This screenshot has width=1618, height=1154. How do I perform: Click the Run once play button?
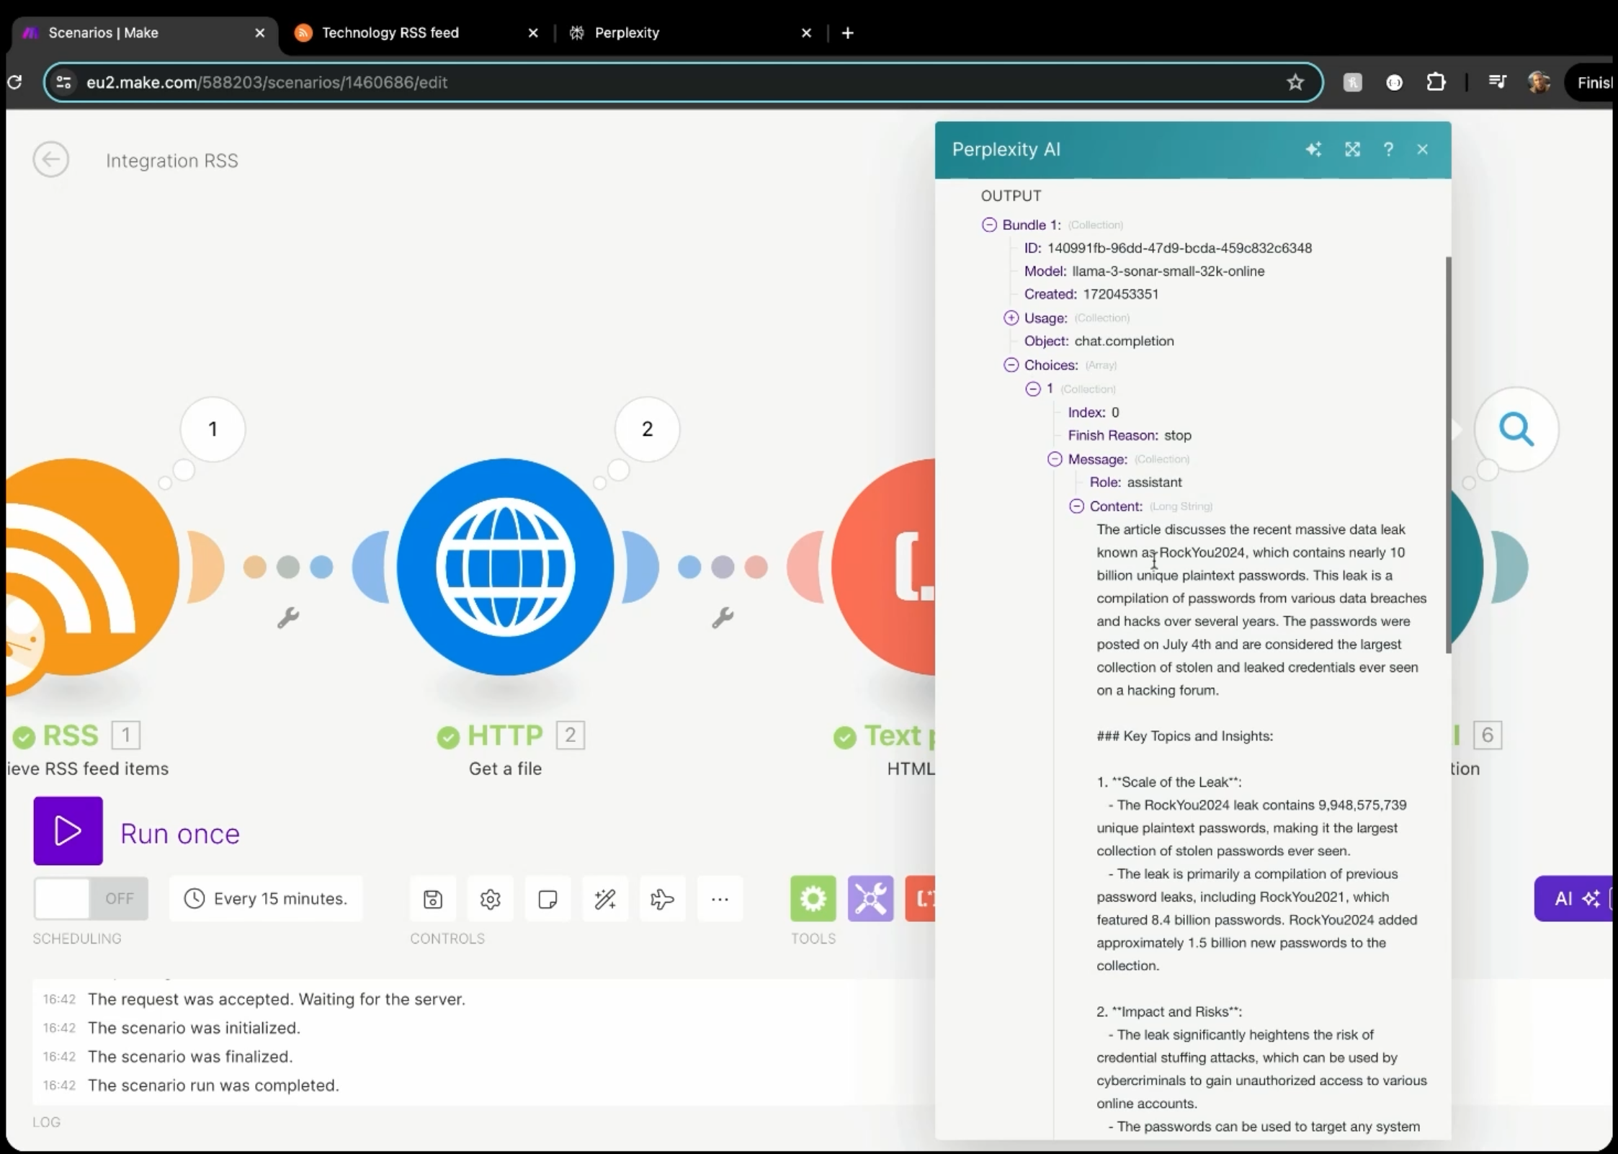pos(68,831)
